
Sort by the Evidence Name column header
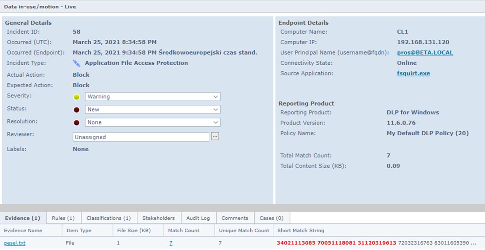pos(23,230)
